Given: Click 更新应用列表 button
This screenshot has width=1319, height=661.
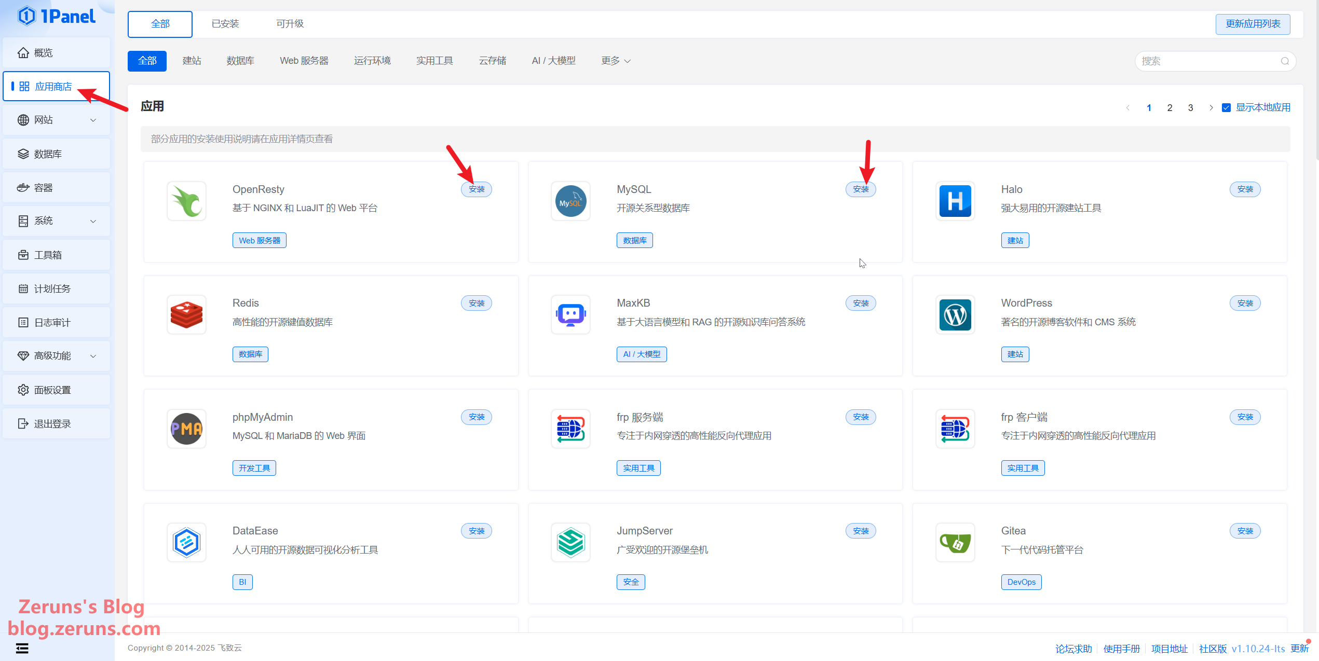Looking at the screenshot, I should coord(1253,24).
